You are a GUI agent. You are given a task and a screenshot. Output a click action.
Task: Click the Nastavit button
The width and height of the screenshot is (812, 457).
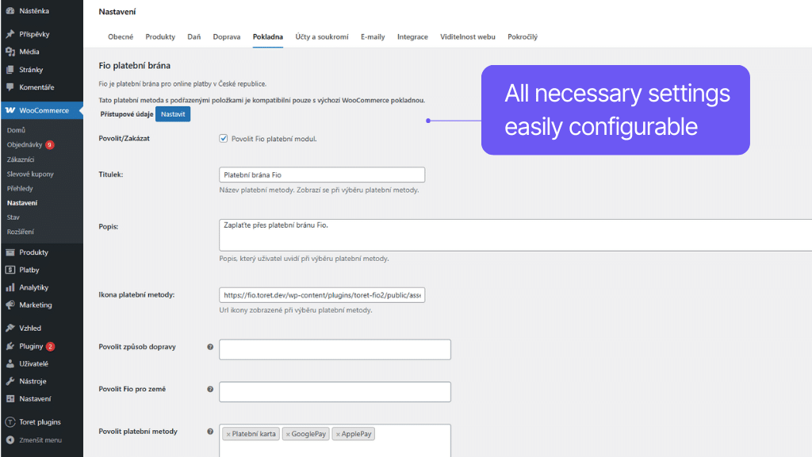click(x=173, y=114)
